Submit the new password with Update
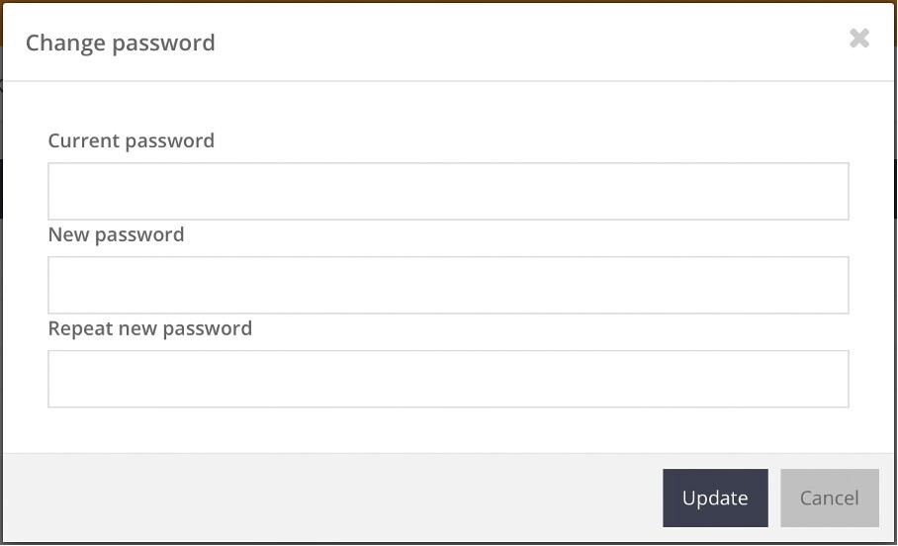 (715, 498)
